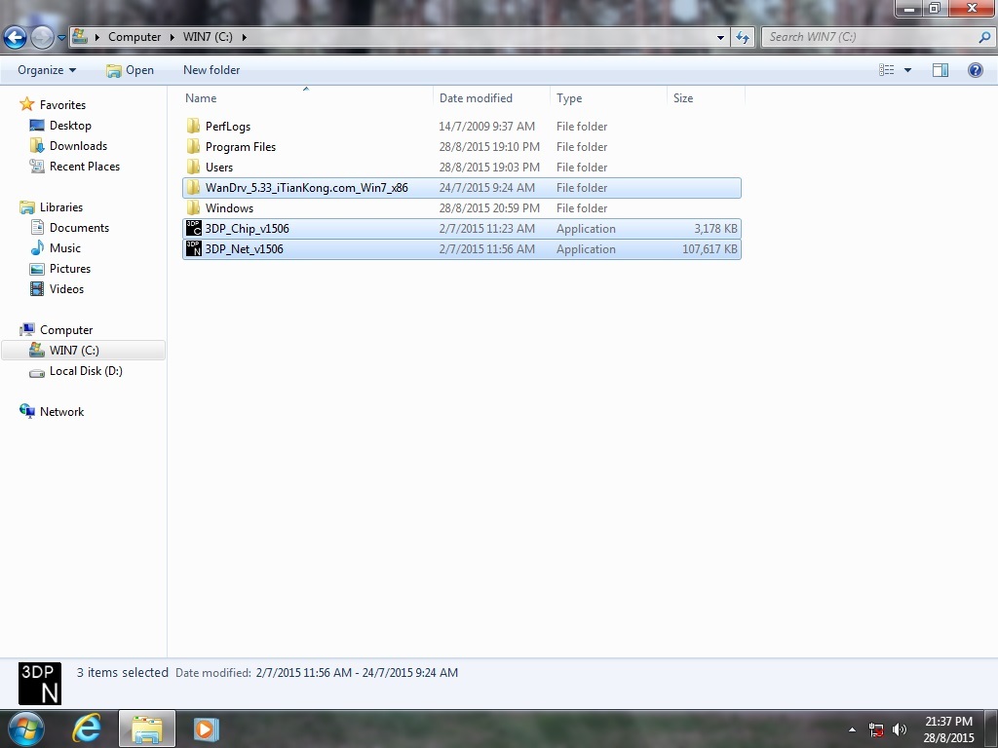This screenshot has width=998, height=748.
Task: Open the Music library
Action: (x=65, y=248)
